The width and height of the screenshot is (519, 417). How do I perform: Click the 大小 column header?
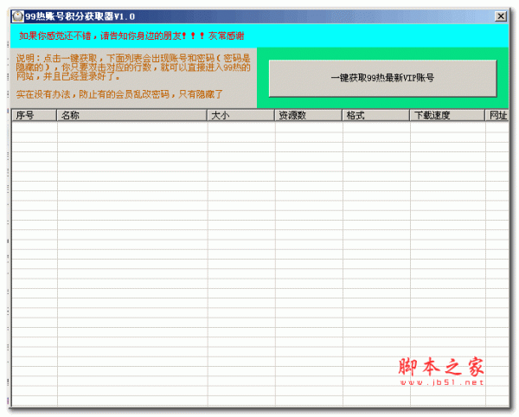241,116
